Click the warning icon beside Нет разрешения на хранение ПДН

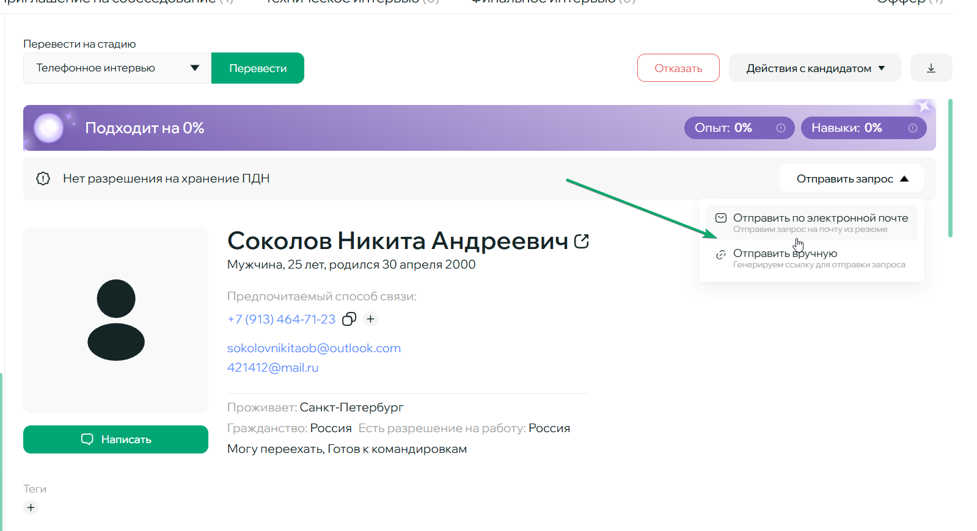tap(43, 178)
